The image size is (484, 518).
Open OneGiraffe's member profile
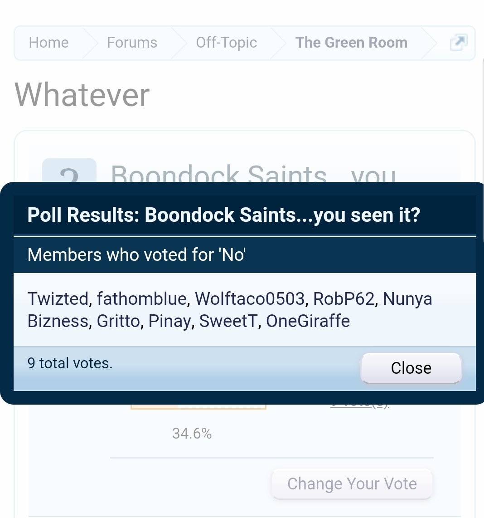(x=308, y=321)
